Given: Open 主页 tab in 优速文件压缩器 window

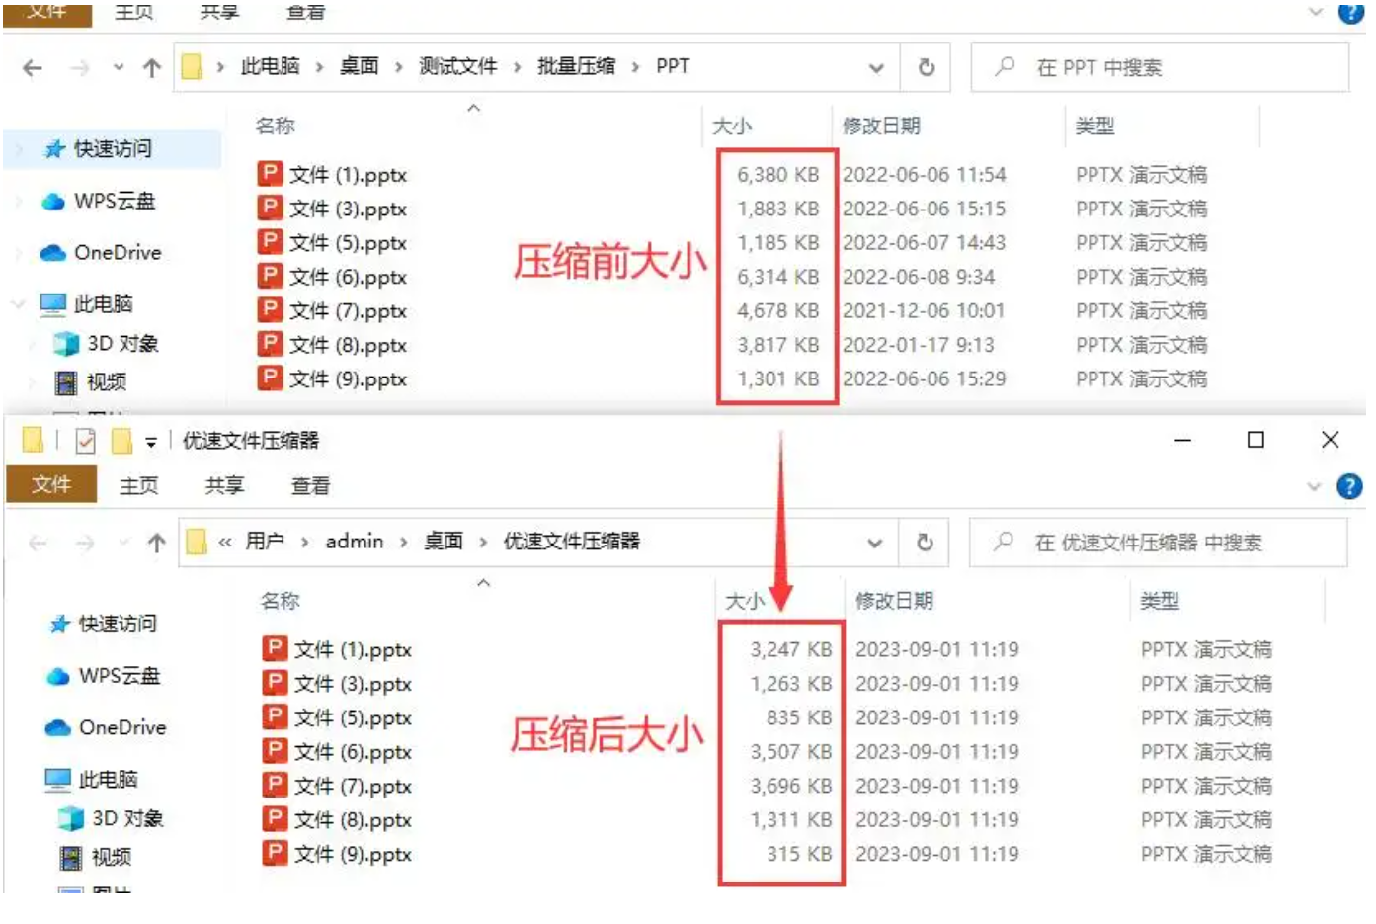Looking at the screenshot, I should pyautogui.click(x=138, y=485).
